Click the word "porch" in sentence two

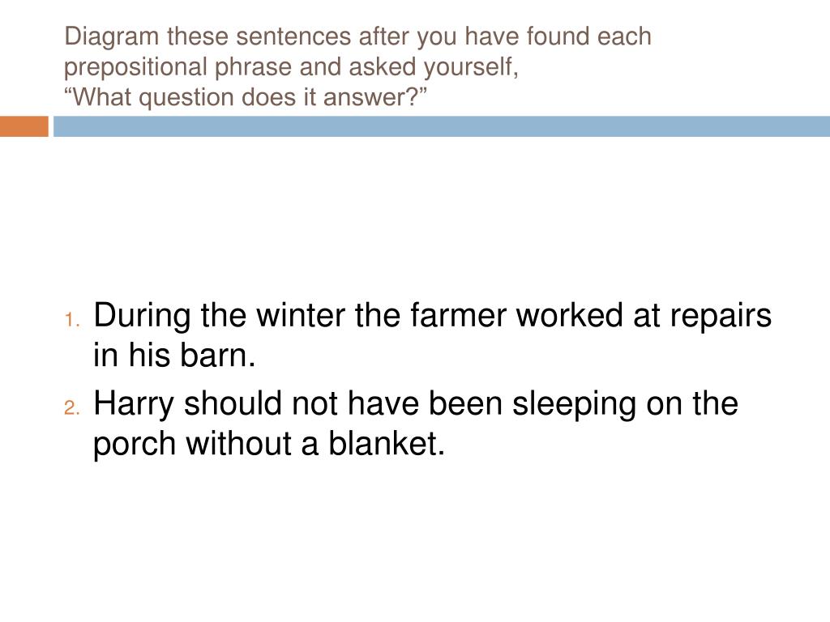tap(135, 445)
